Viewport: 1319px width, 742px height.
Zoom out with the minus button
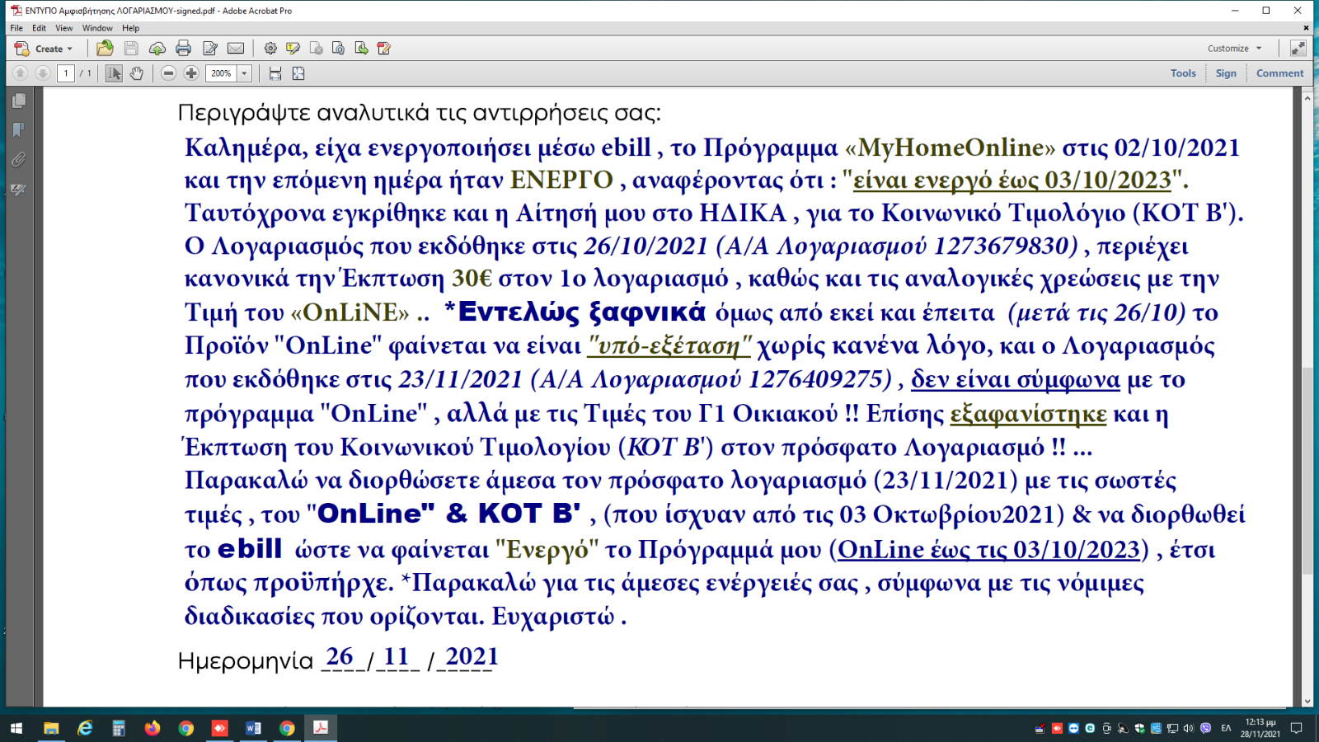168,73
